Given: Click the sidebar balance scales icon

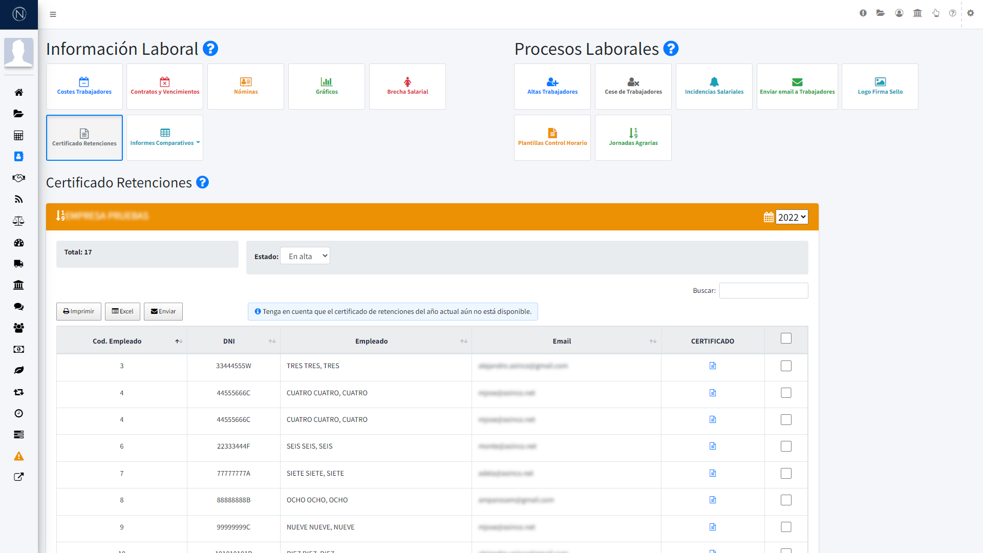Looking at the screenshot, I should tap(19, 221).
